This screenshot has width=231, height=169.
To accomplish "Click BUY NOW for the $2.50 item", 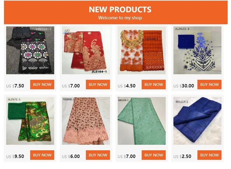I will pyautogui.click(x=209, y=155).
